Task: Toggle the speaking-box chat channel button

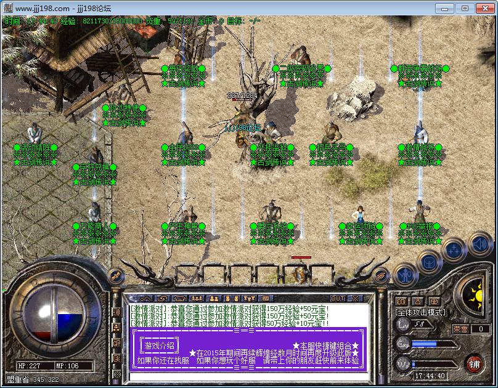Action: point(116,359)
